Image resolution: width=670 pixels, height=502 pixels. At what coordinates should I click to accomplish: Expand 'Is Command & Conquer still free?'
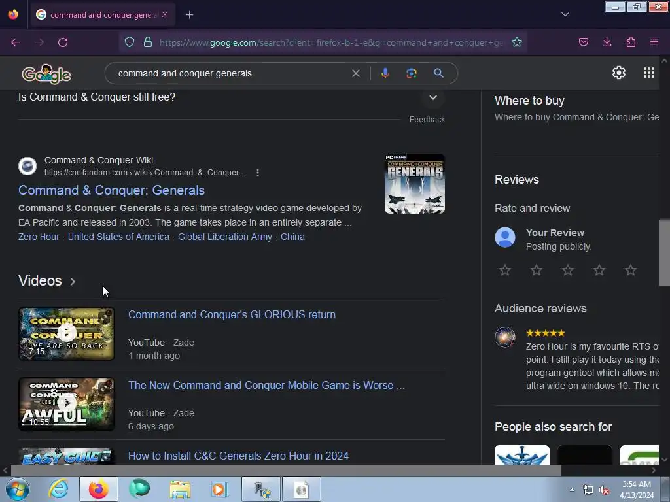pyautogui.click(x=231, y=97)
